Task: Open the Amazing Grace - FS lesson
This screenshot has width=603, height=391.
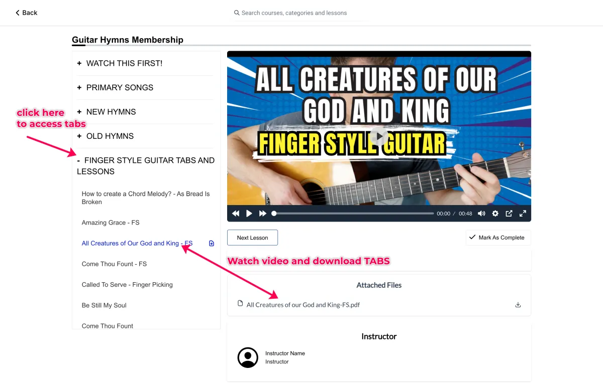Action: coord(111,223)
